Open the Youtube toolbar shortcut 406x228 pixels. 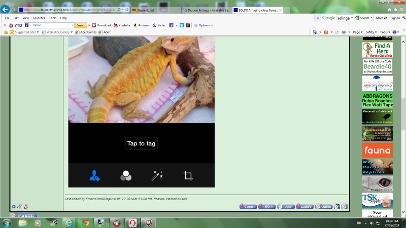(122, 25)
